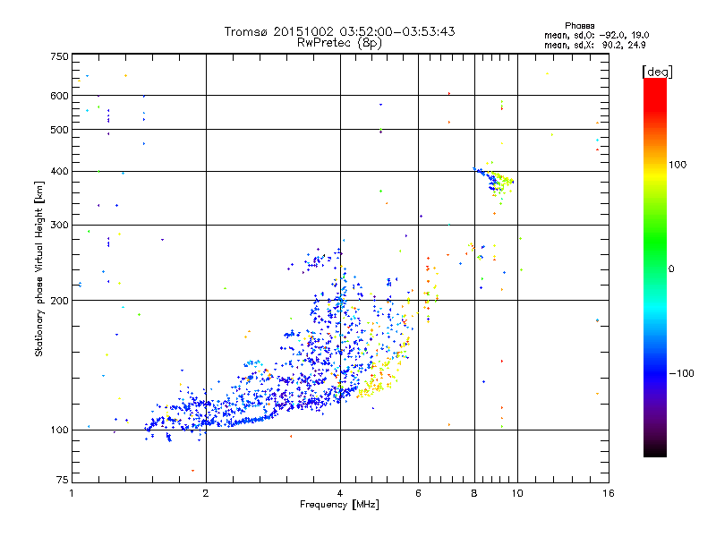The image size is (716, 537).
Task: Click the frequency axis tick label '1'
Action: click(x=72, y=493)
